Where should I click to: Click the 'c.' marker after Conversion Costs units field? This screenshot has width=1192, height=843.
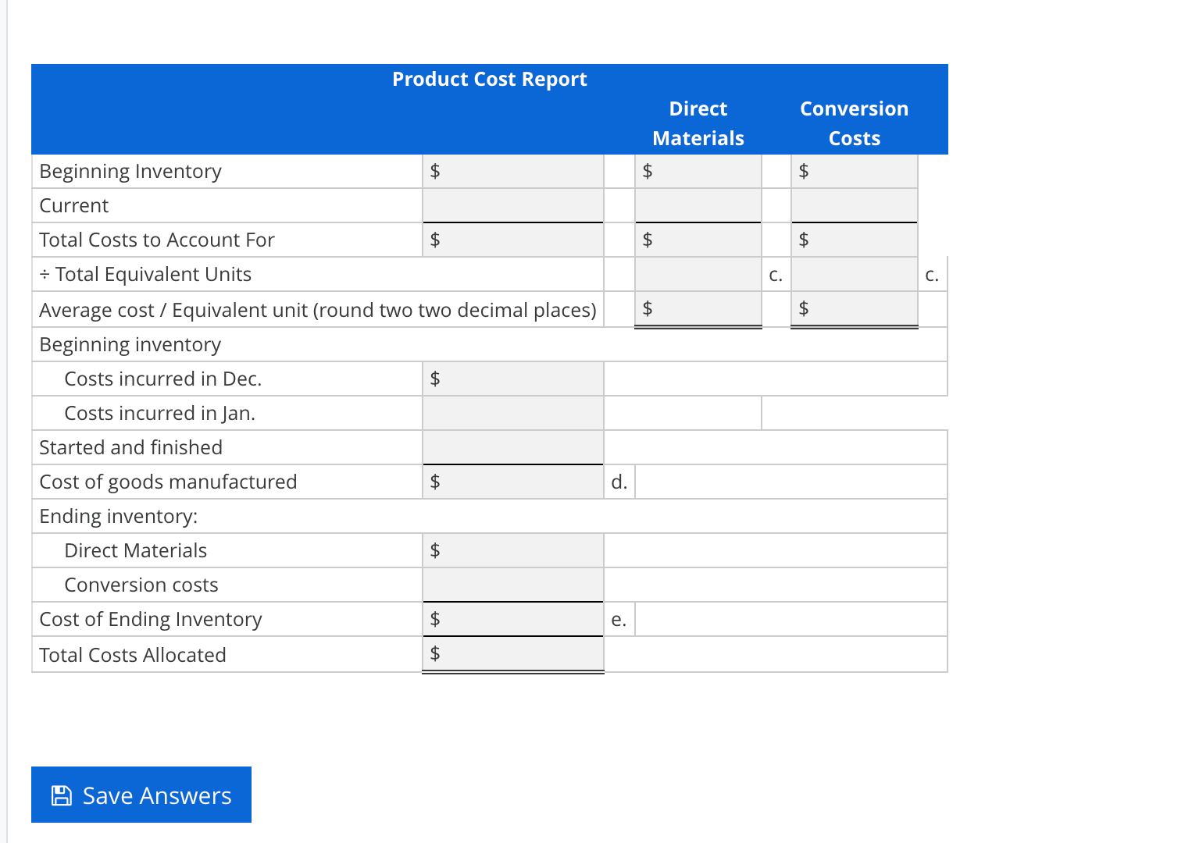(x=932, y=275)
